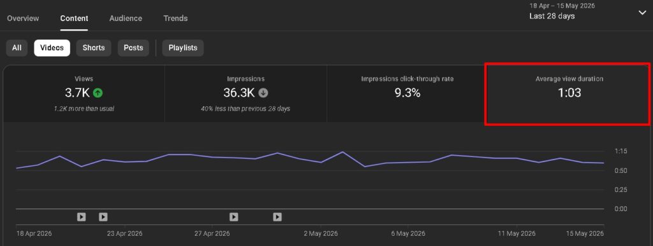Click the 3.7K views value

pyautogui.click(x=77, y=93)
